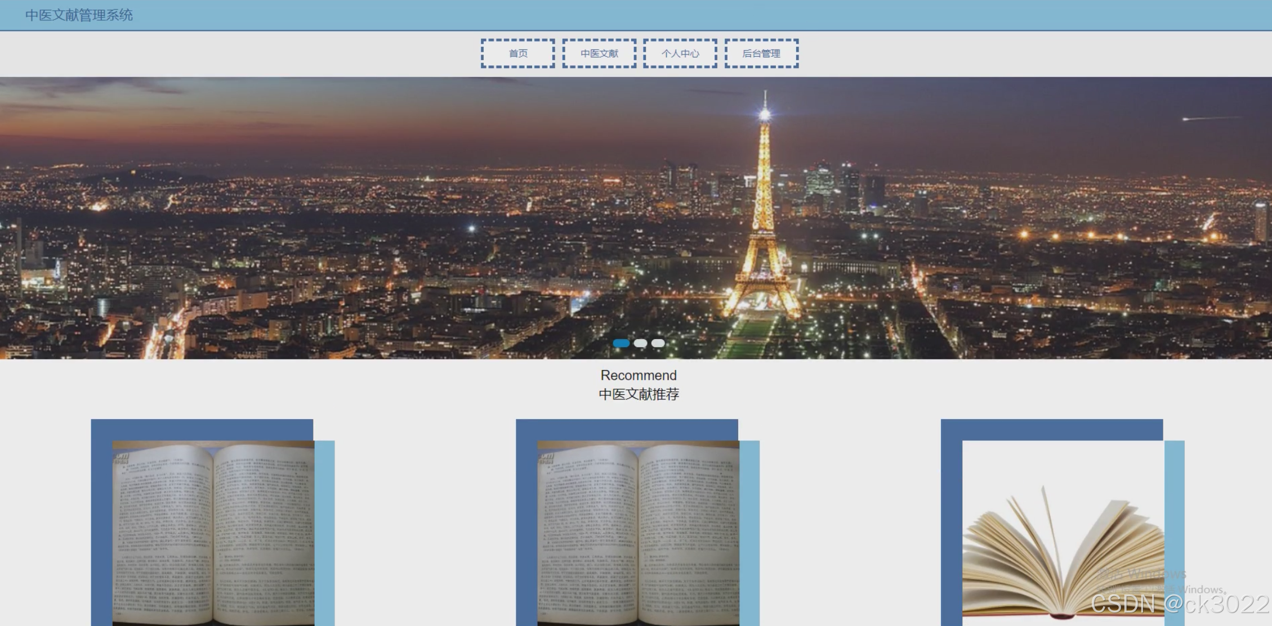Click the 首页 navigation button
The height and width of the screenshot is (626, 1272).
point(517,53)
